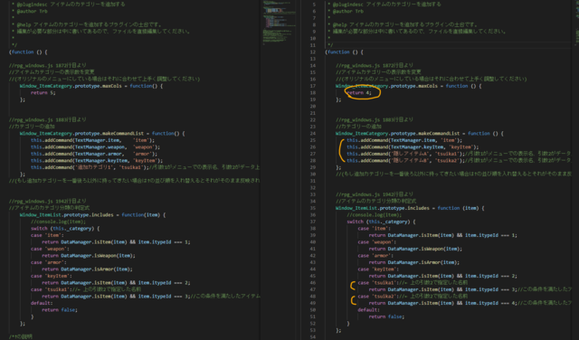The image size is (579, 340).
Task: Click the 'itypeId === 4' return line
Action: tap(470, 303)
